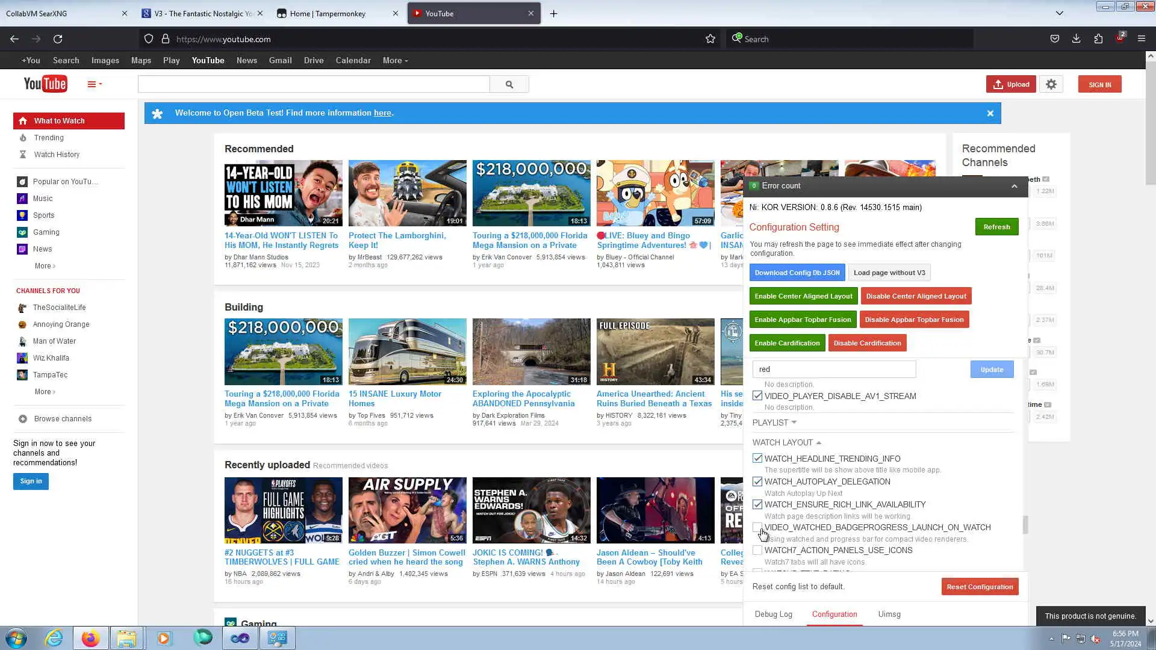Bookmark page with star icon
Viewport: 1156px width, 650px height.
pos(710,39)
